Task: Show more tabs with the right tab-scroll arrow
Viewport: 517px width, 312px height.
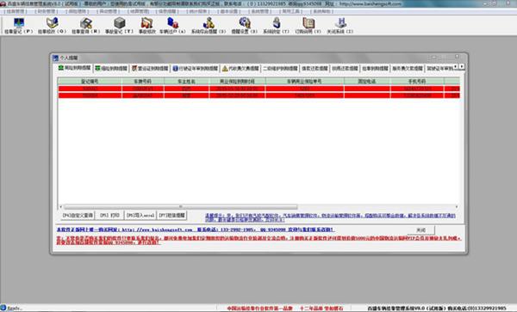Action: tap(462, 67)
